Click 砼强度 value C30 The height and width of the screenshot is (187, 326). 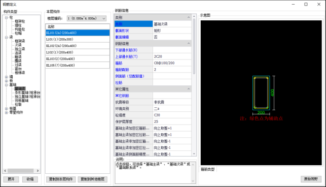coord(172,115)
